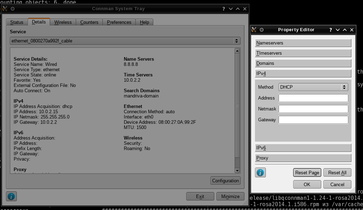The height and width of the screenshot is (210, 363).
Task: Click the Property Editor help question mark
Action: (330, 30)
